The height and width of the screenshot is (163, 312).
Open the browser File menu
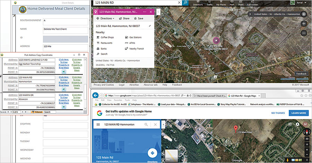pyautogui.click(x=97, y=100)
